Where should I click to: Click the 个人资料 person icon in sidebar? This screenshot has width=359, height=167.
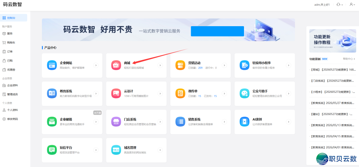(4, 110)
